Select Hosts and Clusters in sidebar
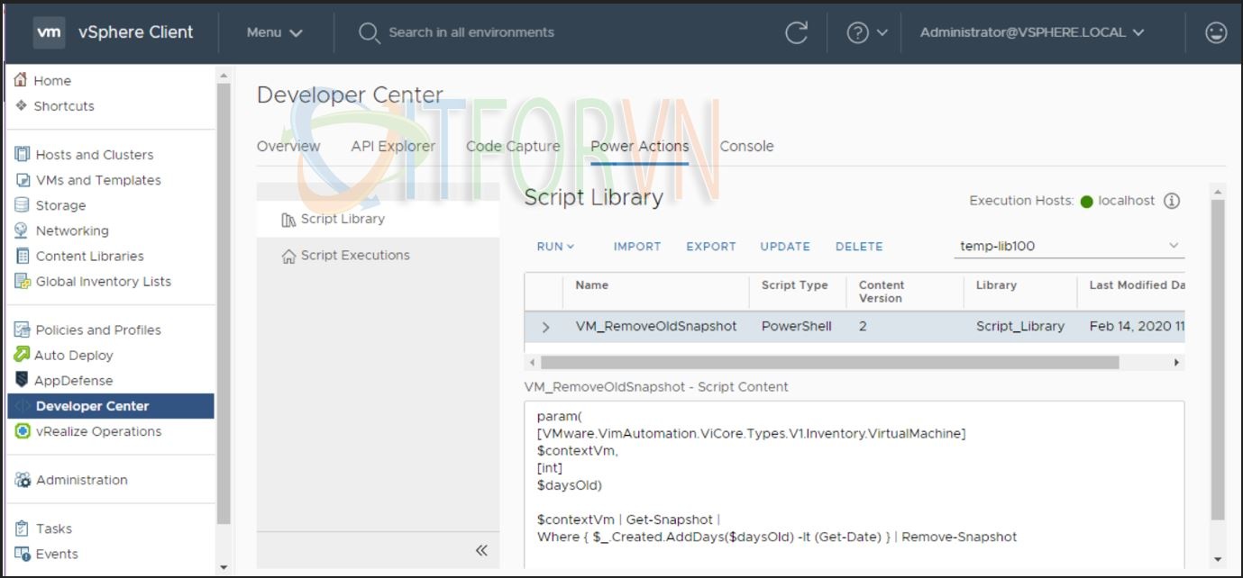The image size is (1243, 578). point(94,155)
